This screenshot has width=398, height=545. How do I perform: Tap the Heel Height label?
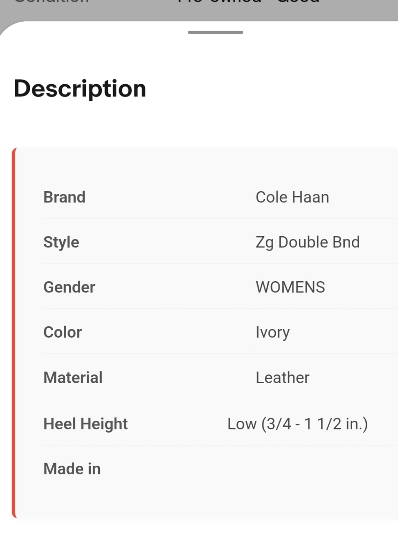(85, 424)
